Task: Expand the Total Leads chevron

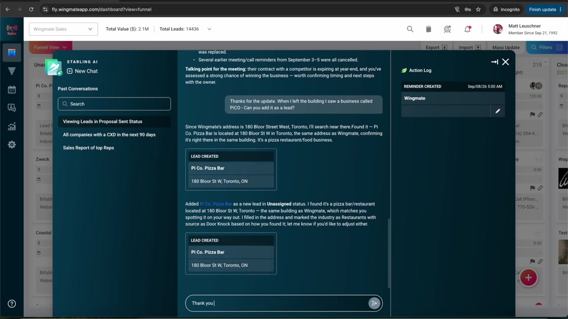Action: coord(209,29)
